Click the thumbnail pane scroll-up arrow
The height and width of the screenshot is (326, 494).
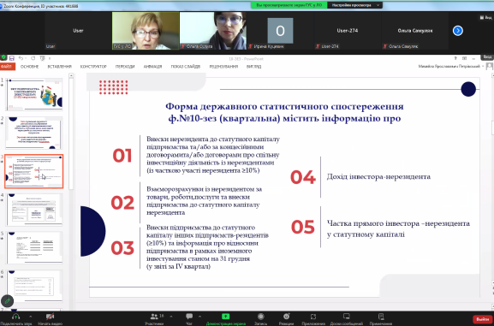click(x=71, y=75)
